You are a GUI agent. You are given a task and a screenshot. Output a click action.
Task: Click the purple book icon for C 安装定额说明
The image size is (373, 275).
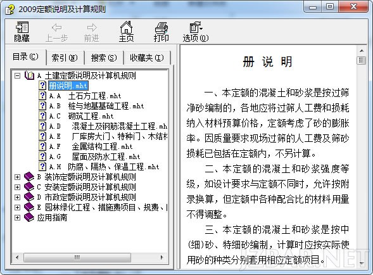point(29,187)
